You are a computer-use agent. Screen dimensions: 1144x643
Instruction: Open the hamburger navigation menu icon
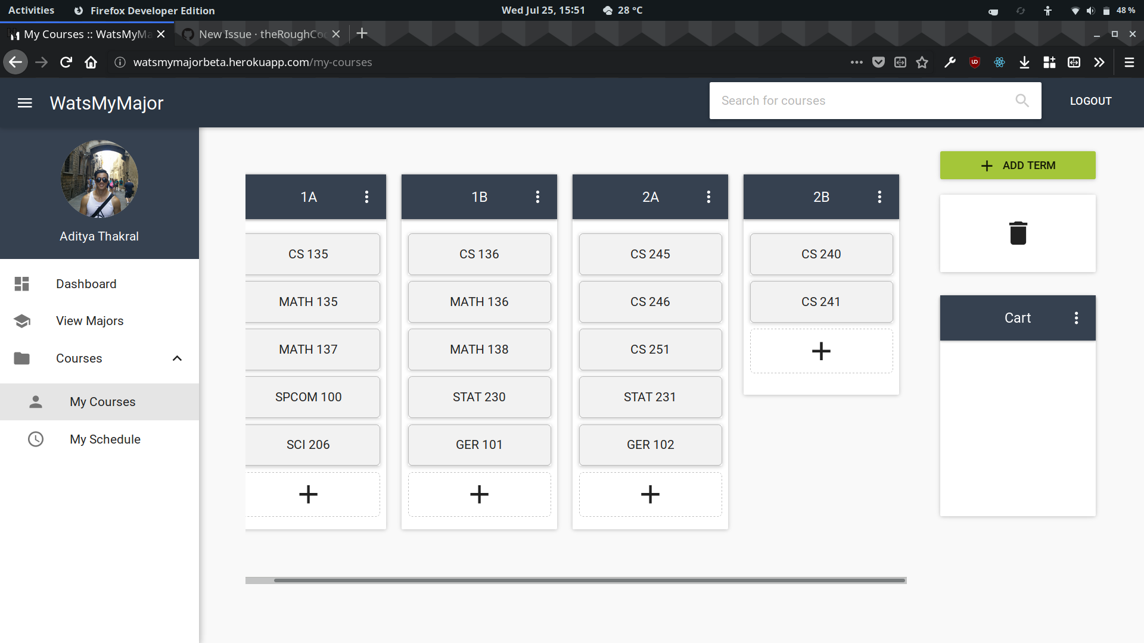point(25,103)
